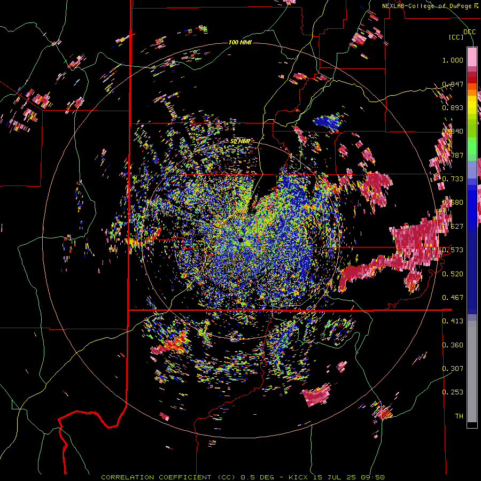Image resolution: width=481 pixels, height=481 pixels.
Task: Select the 0.787 legend value
Action: 453,155
